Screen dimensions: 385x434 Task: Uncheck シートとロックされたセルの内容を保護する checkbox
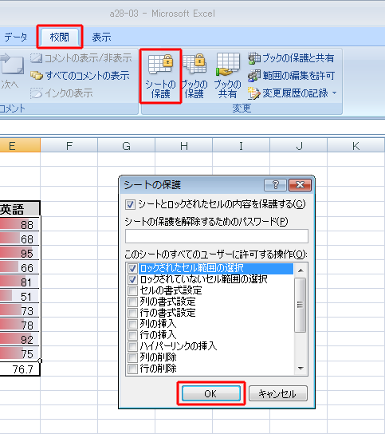(130, 204)
